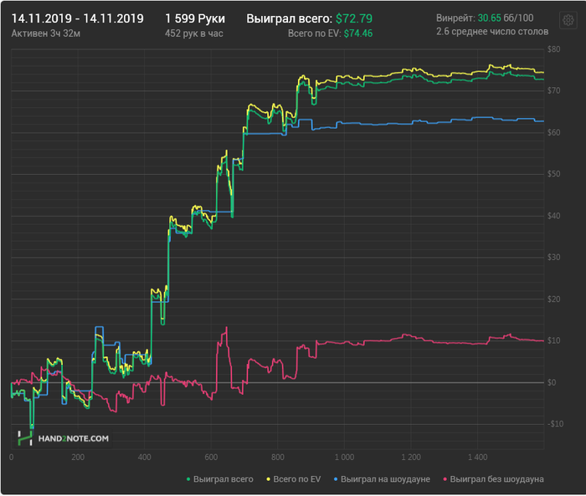
Task: Click the 1 000 x-axis tick label
Action: tap(344, 458)
